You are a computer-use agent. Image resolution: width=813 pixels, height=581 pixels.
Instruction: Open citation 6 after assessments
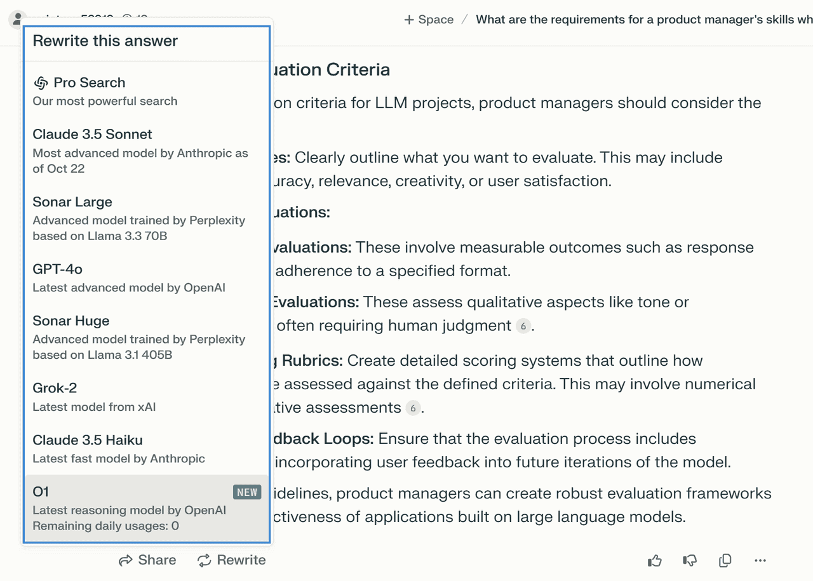[x=413, y=408]
